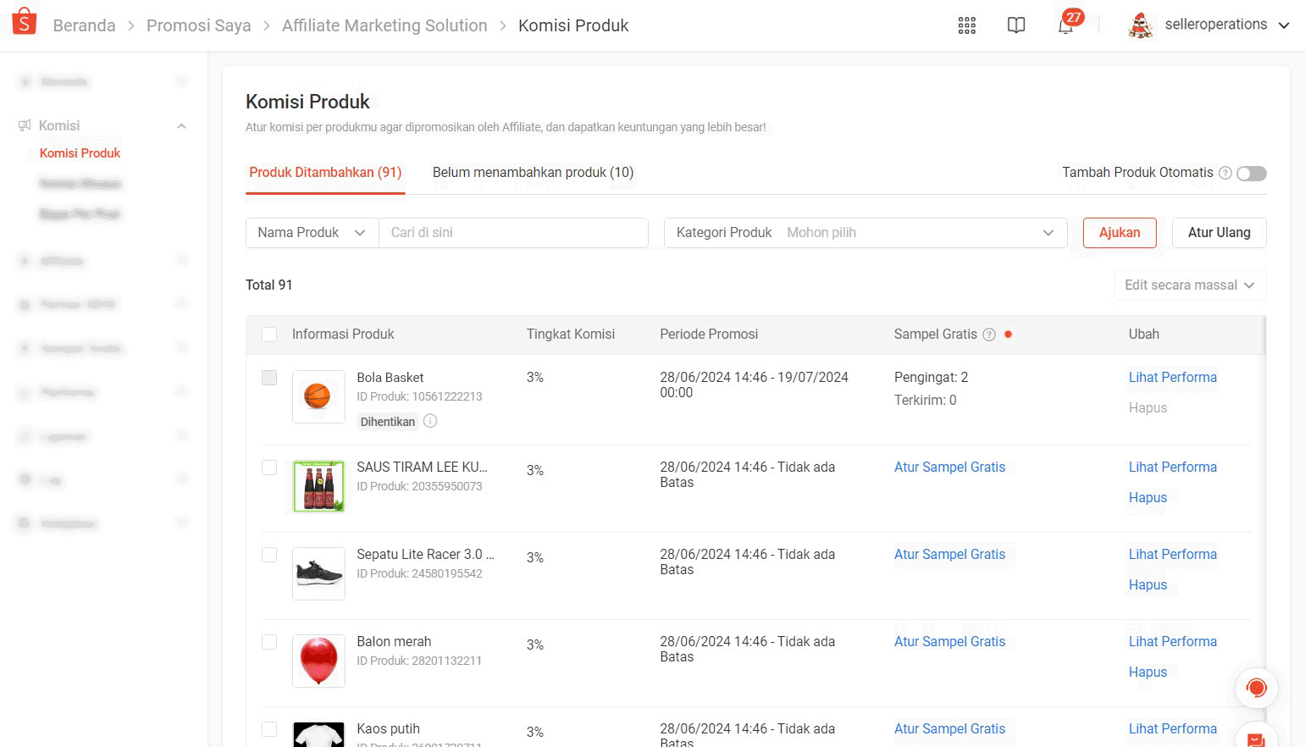
Task: Click the help icon beside Tambah Produk Otomatis
Action: [1225, 173]
